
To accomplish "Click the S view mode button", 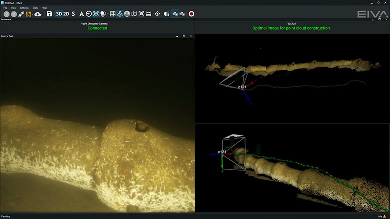I will point(73,14).
